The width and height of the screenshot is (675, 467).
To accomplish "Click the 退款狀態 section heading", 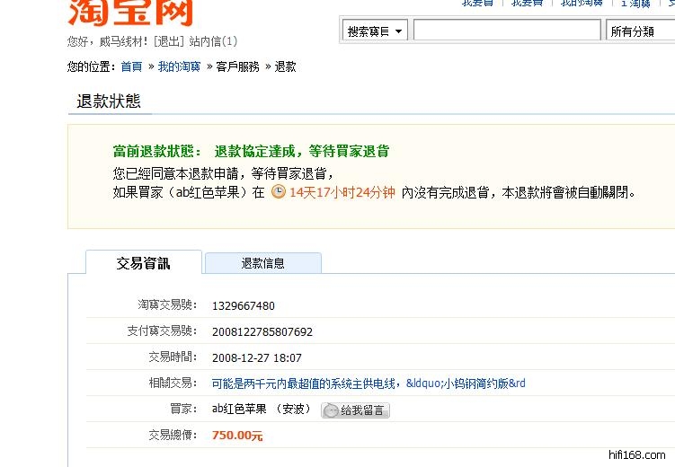I will [x=109, y=101].
